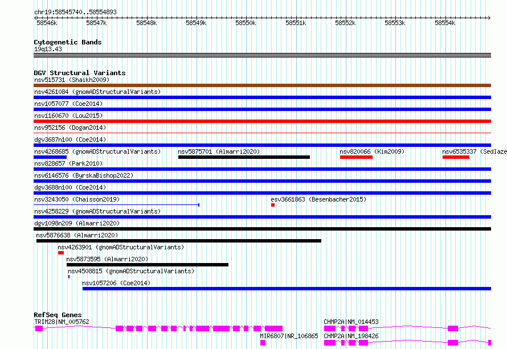Screen dimensions: 507x349
Task: Open nsv4261084 (gnomADStructuralVariants) label
Action: [97, 92]
